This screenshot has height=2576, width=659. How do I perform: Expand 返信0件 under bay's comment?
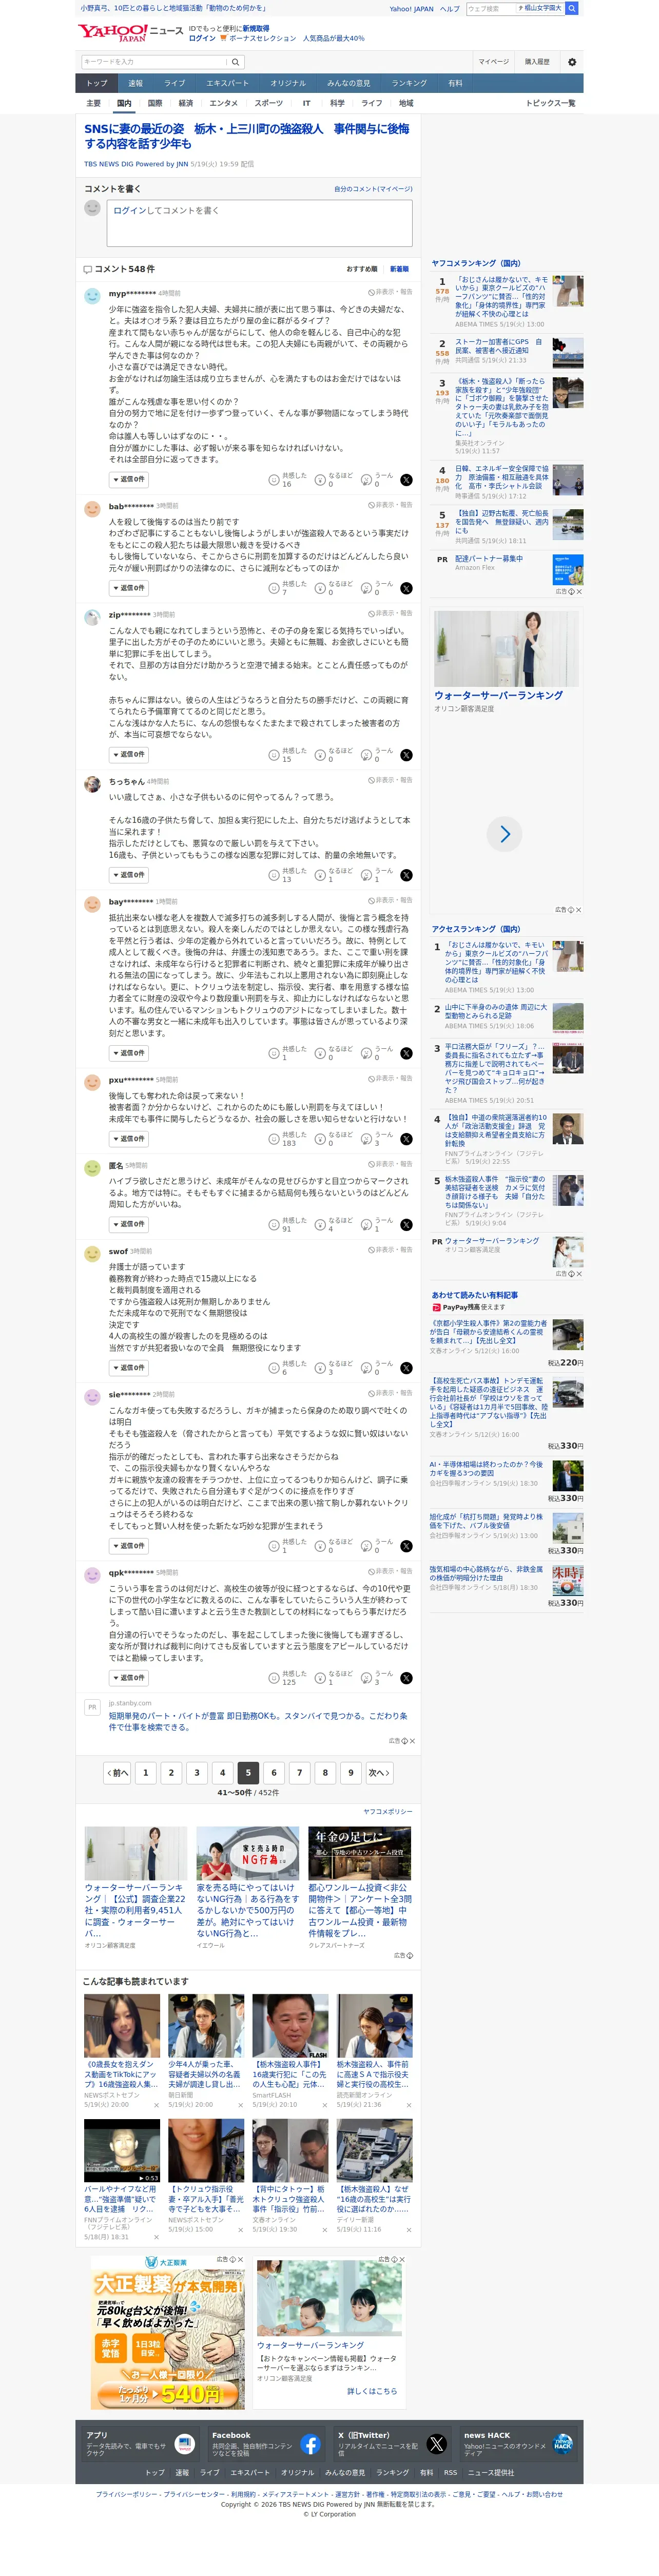129,1053
